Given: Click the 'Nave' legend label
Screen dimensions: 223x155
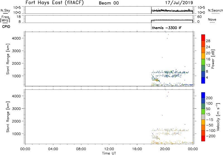Looking at the screenshot, I should (x=212, y=19).
